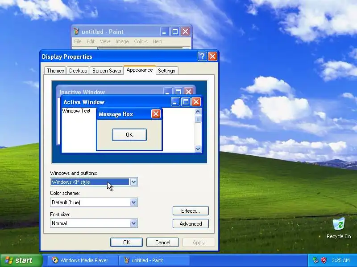The image size is (357, 267).
Task: Open the Effects... dialog
Action: tap(191, 210)
